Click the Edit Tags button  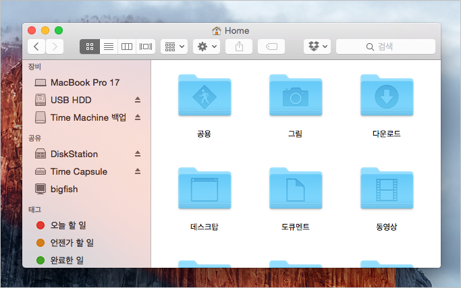click(271, 47)
